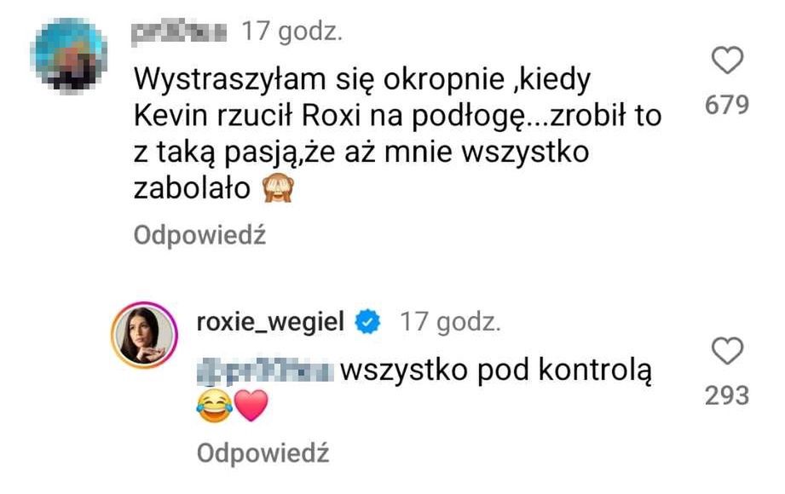View the 293 likes count

727,395
